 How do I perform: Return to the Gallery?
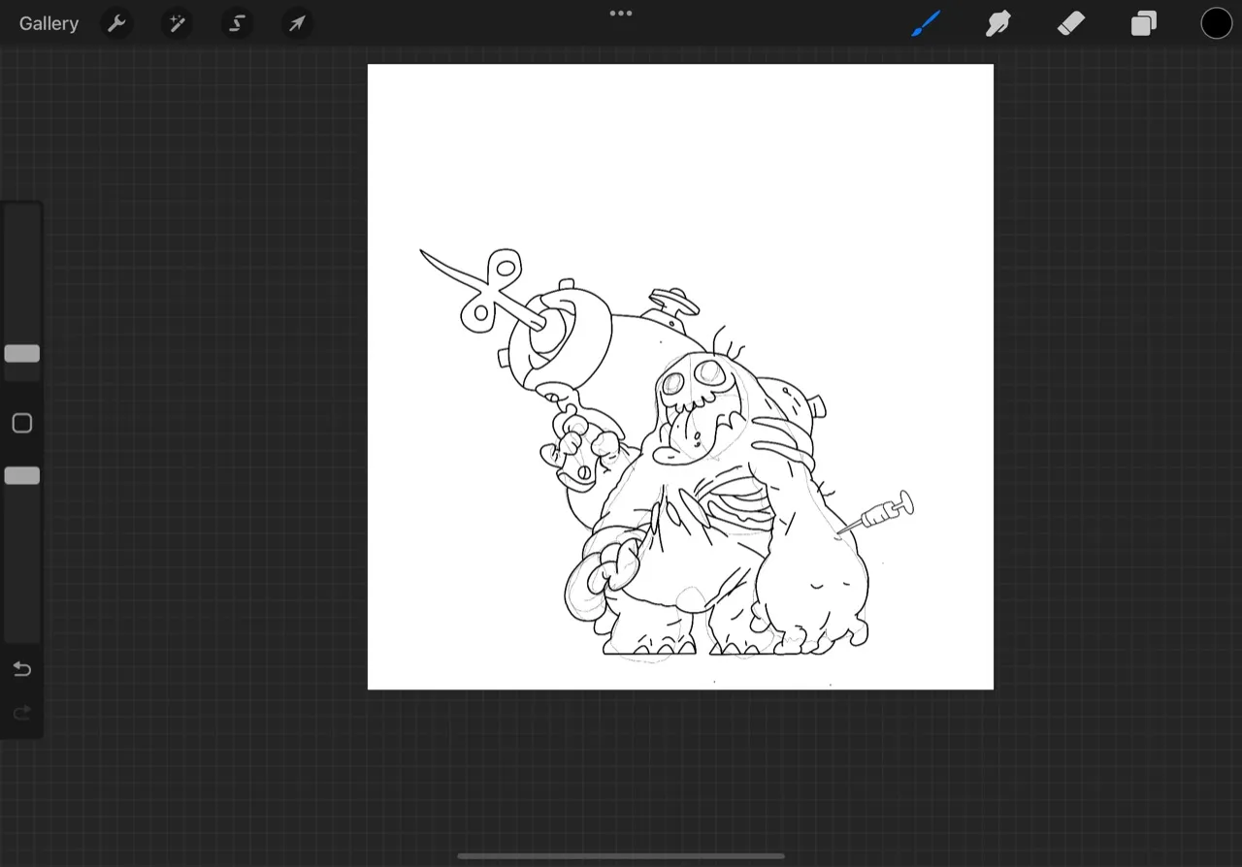tap(49, 23)
